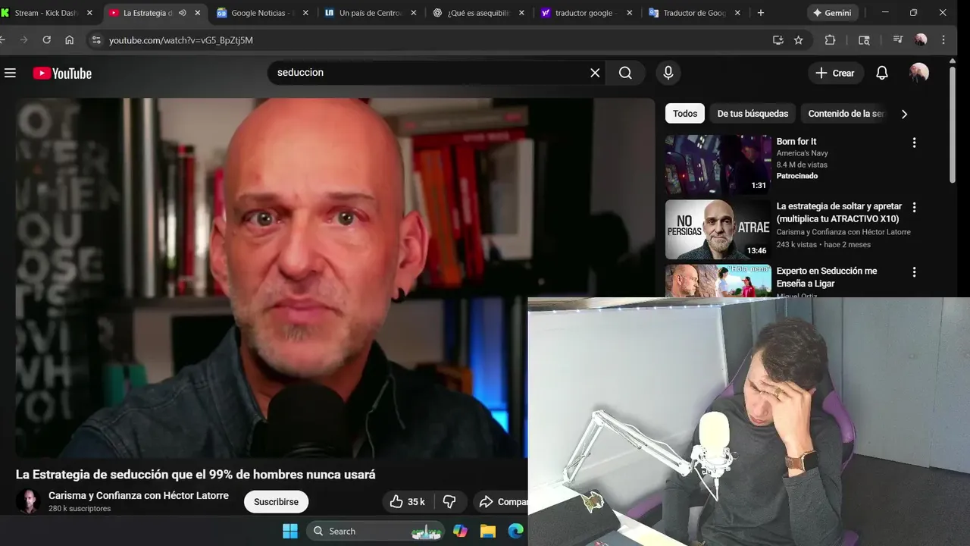Like the video (35 k thumbs up)
Image resolution: width=970 pixels, height=546 pixels.
(x=407, y=501)
